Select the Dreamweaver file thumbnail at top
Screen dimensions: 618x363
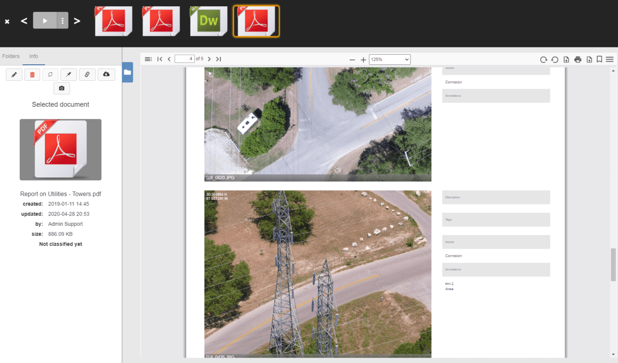(x=208, y=21)
